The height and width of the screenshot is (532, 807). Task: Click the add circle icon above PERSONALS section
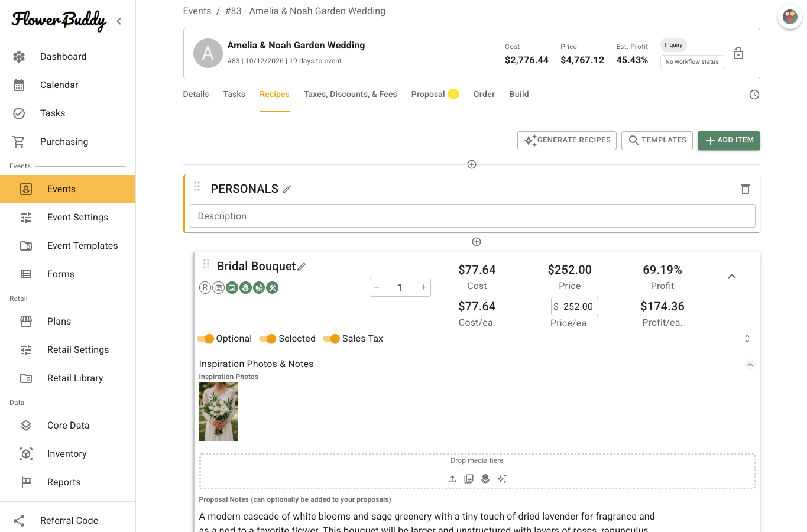pyautogui.click(x=472, y=164)
